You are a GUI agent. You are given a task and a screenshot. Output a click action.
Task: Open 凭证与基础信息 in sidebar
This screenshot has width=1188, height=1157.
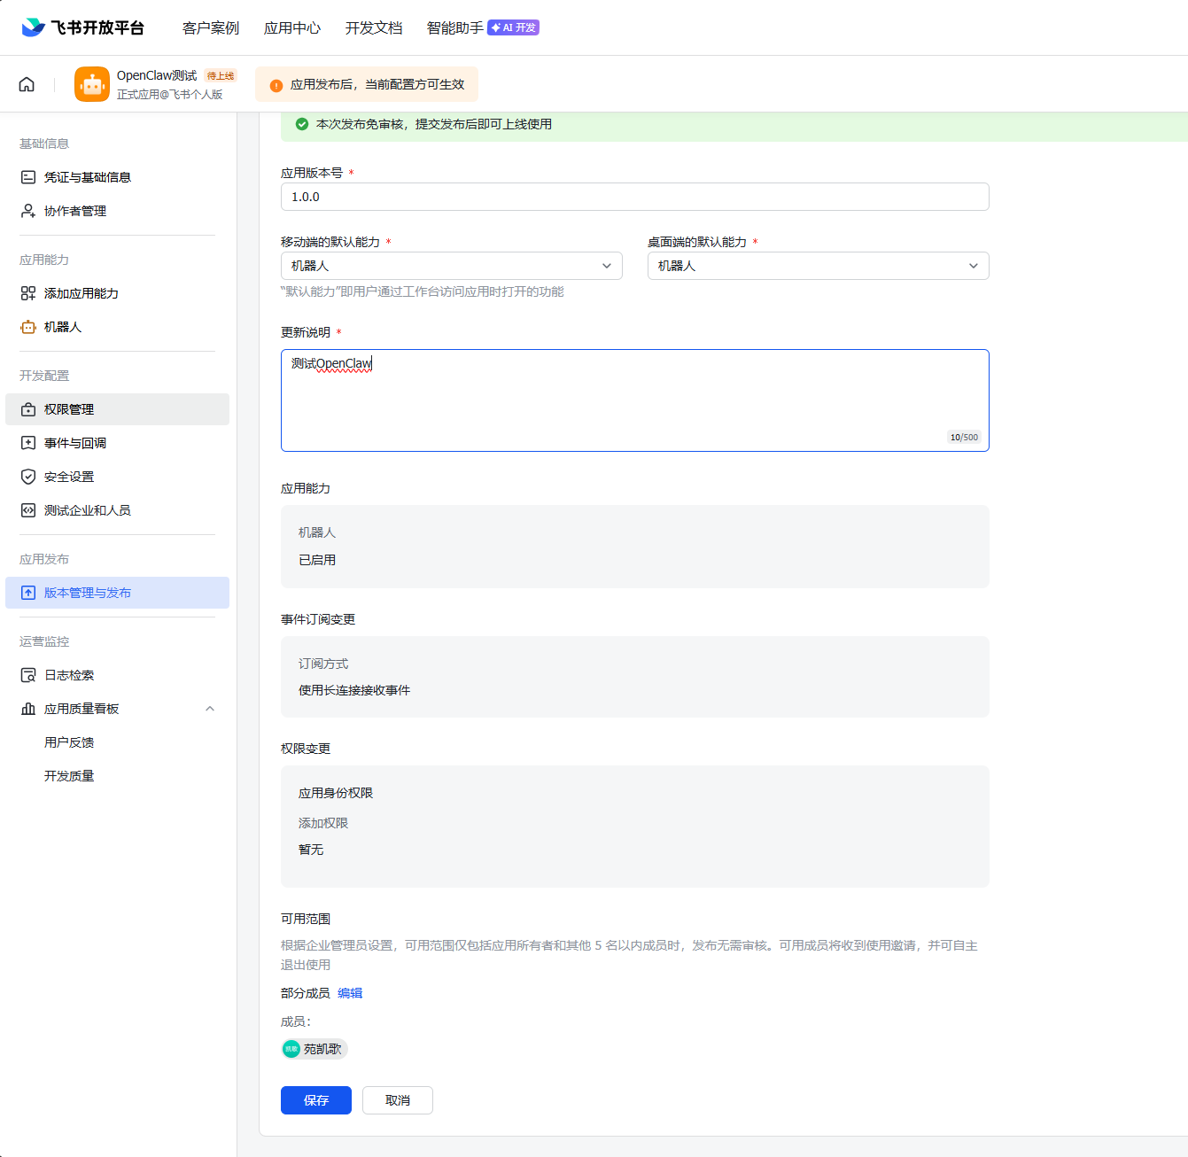[87, 177]
